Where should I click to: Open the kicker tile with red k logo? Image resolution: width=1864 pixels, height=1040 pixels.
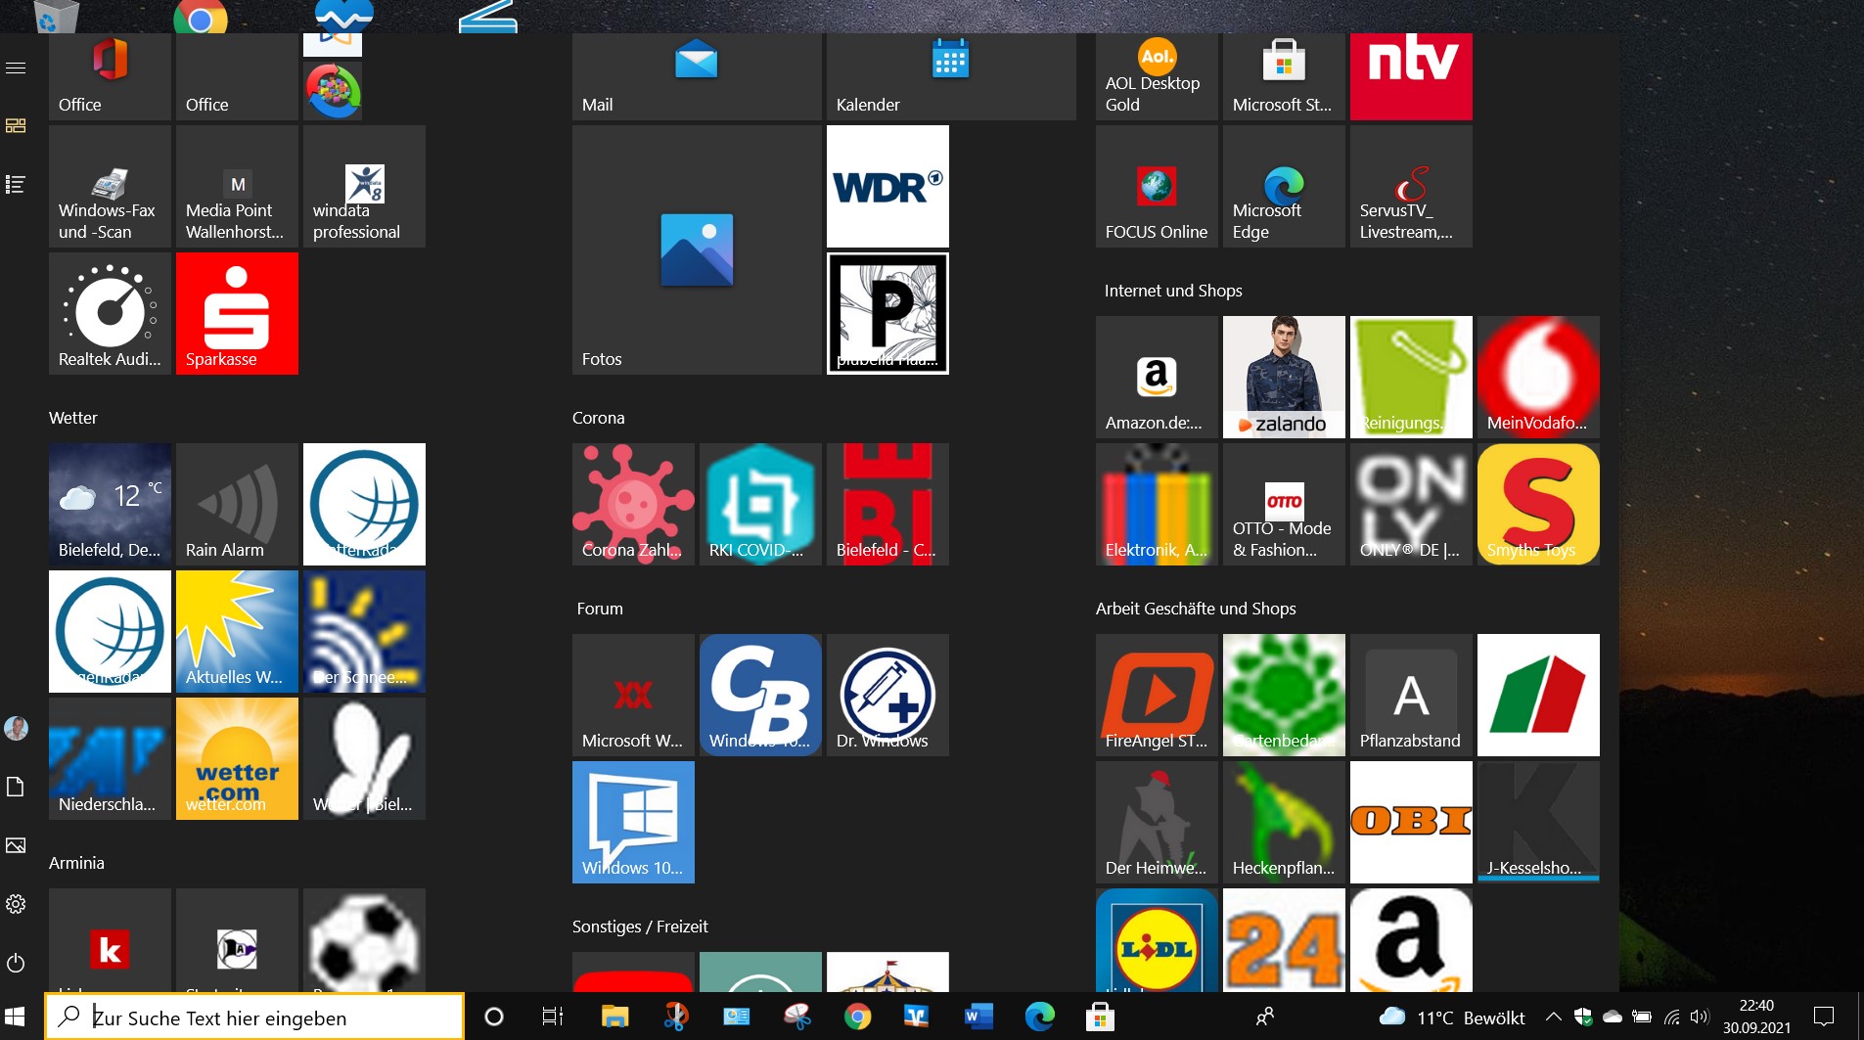click(110, 940)
